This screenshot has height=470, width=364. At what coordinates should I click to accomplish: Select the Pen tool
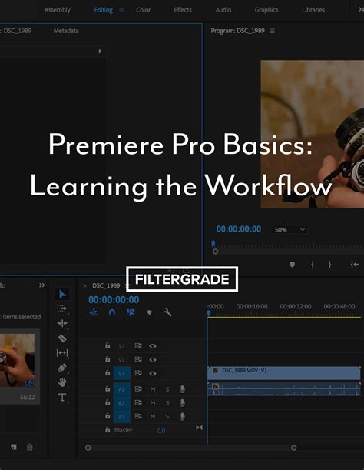[62, 368]
